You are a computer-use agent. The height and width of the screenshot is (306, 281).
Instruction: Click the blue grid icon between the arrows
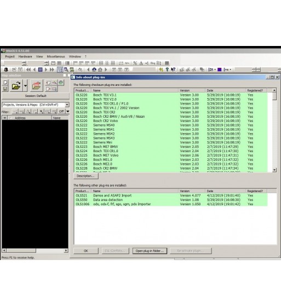tap(40, 70)
